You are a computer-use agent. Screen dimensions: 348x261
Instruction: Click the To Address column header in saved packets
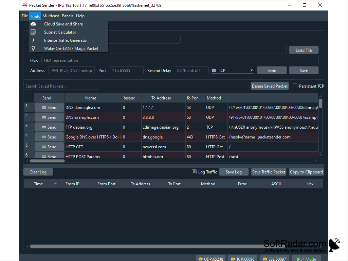pos(164,98)
